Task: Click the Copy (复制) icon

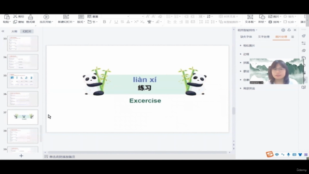Action: click(x=15, y=22)
